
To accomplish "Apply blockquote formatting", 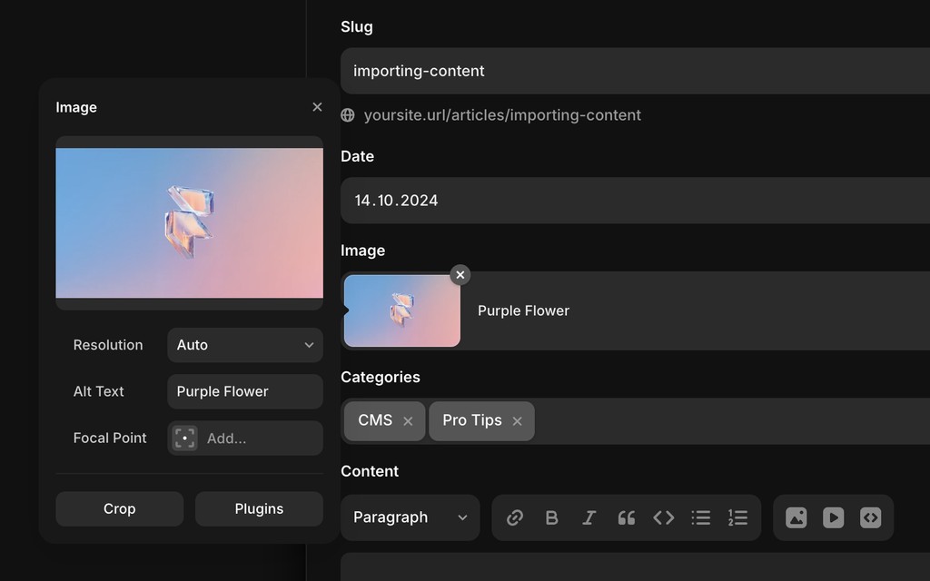I will pos(626,517).
